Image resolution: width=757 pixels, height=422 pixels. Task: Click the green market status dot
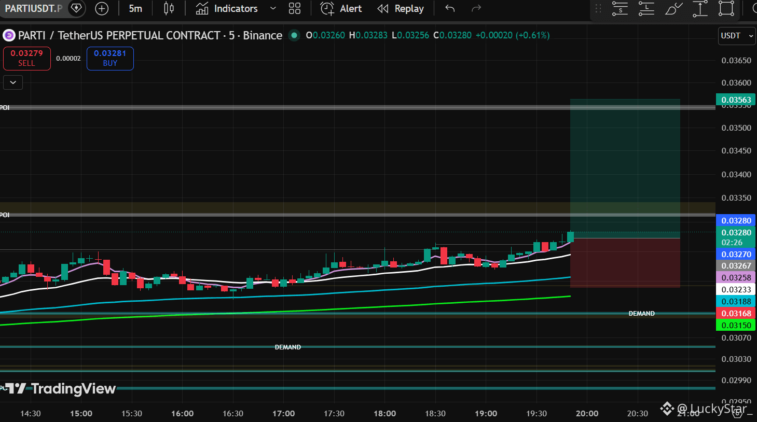pos(294,35)
